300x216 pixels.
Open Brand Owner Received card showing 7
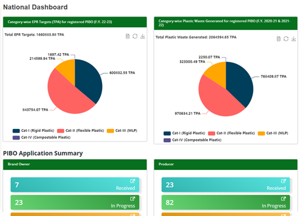point(75,185)
